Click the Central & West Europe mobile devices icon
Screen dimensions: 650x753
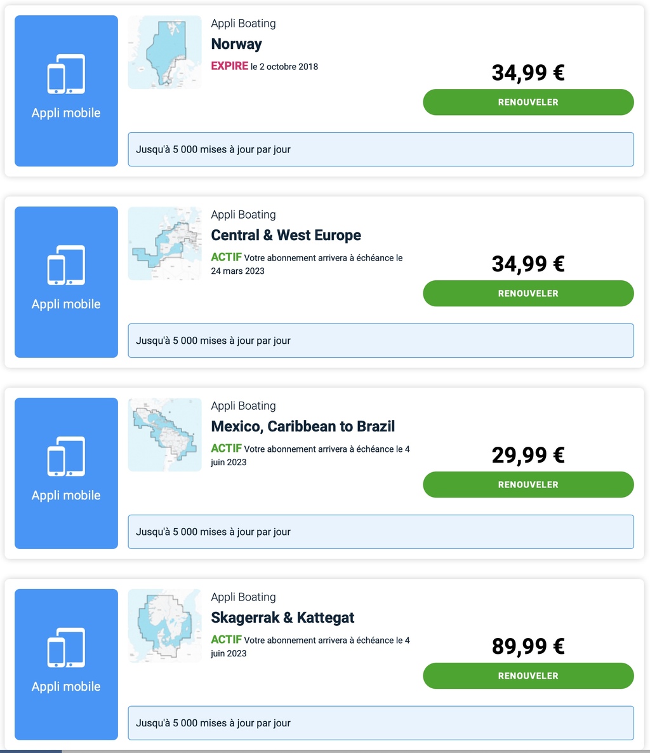(x=66, y=265)
